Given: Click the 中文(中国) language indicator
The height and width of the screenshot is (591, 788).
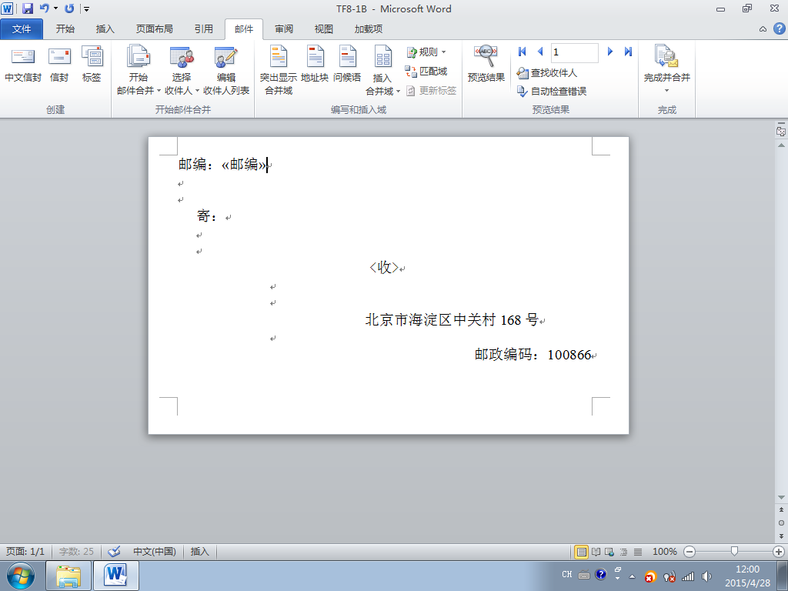Looking at the screenshot, I should (154, 552).
